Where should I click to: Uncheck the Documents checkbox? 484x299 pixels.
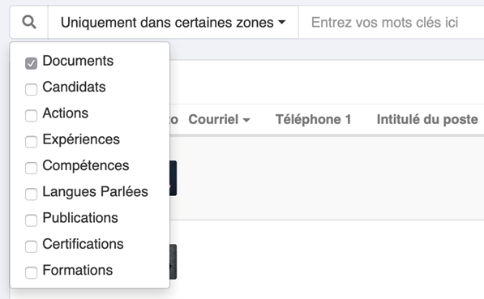pos(31,63)
